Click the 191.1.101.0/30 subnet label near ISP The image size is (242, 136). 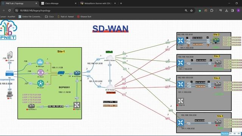pos(96,81)
